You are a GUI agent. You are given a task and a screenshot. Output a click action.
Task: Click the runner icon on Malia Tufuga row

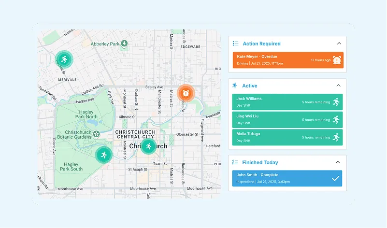coord(336,137)
